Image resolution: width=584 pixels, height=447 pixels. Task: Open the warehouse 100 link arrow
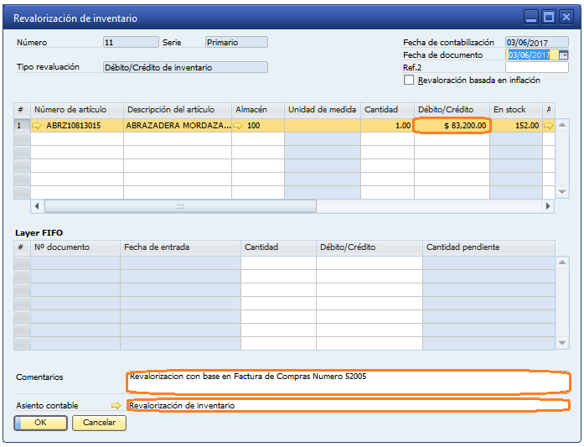click(x=238, y=125)
